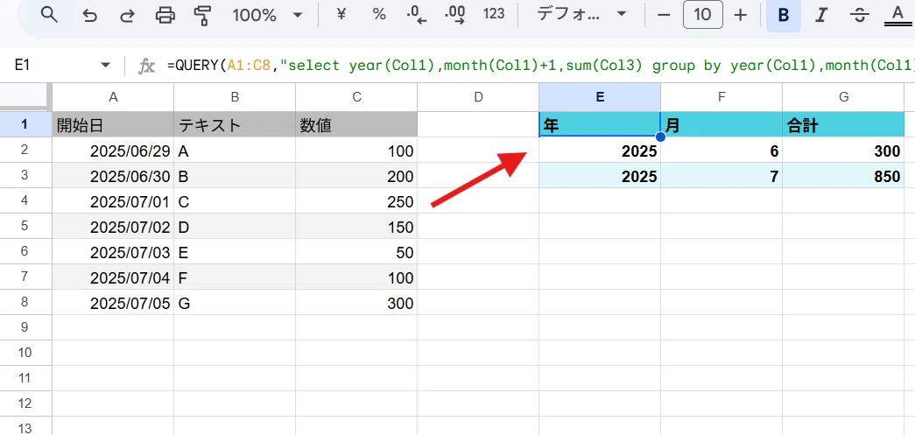
Task: Click the 開始日 header cell
Action: pyautogui.click(x=113, y=125)
